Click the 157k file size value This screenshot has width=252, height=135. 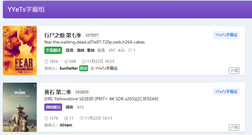coord(54,118)
